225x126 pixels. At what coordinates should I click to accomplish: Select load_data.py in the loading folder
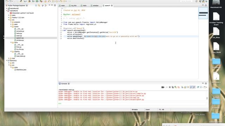[20, 56]
